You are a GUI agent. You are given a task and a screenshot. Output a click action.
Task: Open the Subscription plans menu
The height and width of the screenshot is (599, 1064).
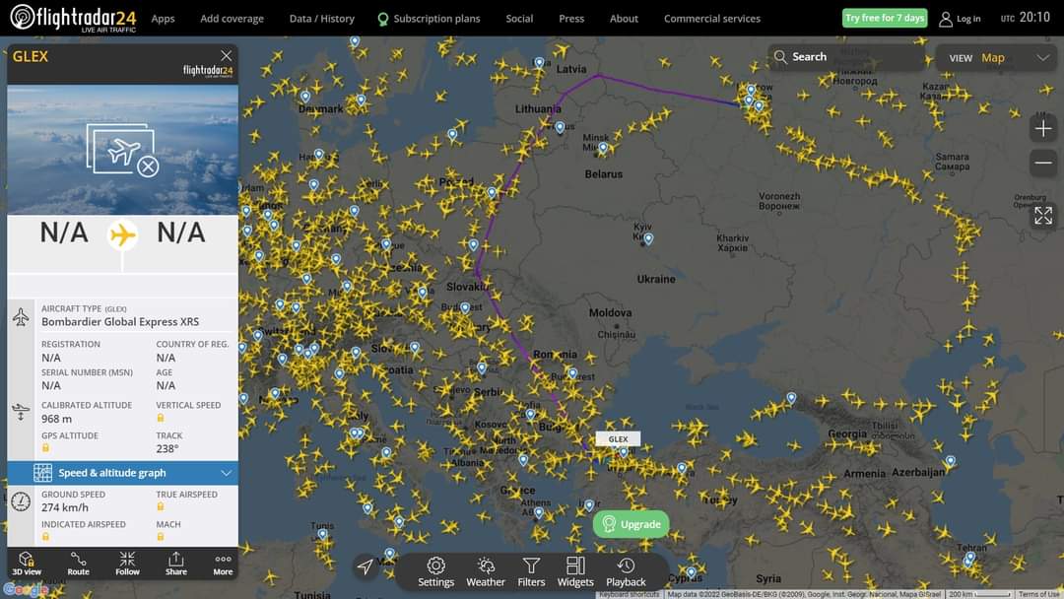click(429, 19)
